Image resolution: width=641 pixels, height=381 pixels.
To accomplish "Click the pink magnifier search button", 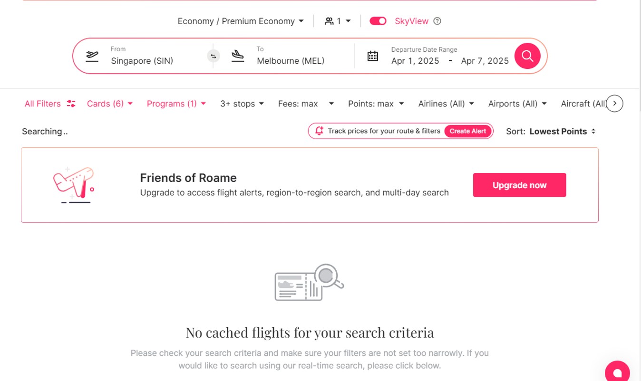I will click(x=527, y=56).
